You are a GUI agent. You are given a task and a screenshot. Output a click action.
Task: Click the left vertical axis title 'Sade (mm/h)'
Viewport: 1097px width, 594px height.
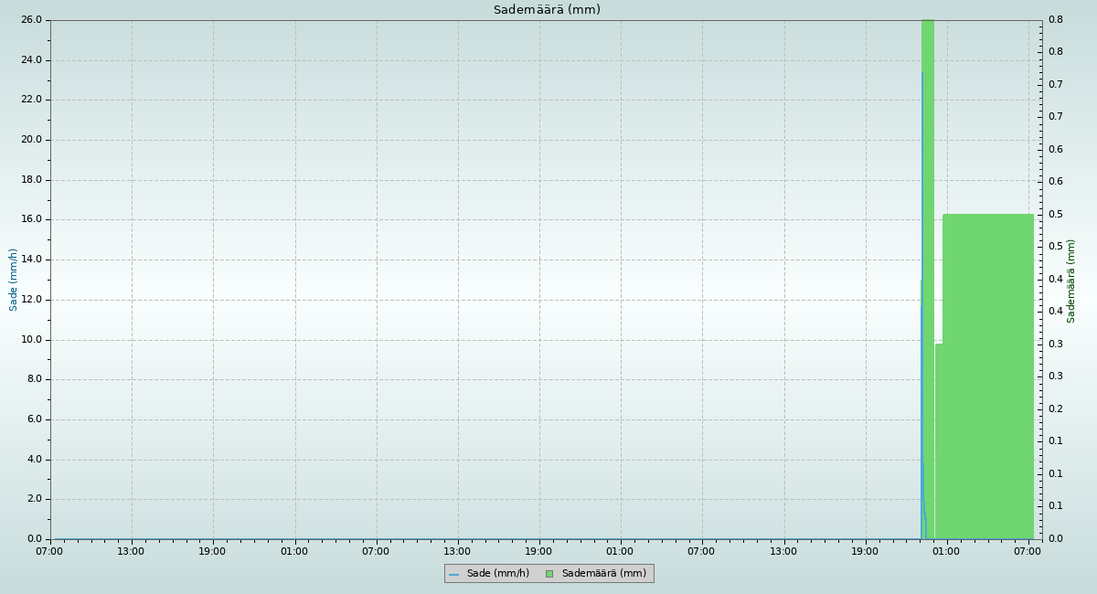coord(14,280)
